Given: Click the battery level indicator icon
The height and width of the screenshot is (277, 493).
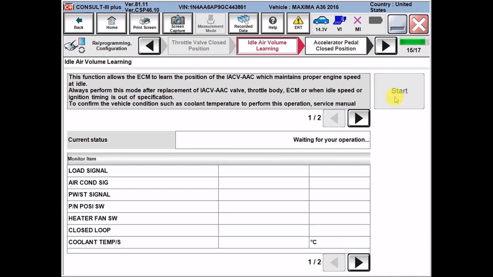Looking at the screenshot, I should coord(376,20).
